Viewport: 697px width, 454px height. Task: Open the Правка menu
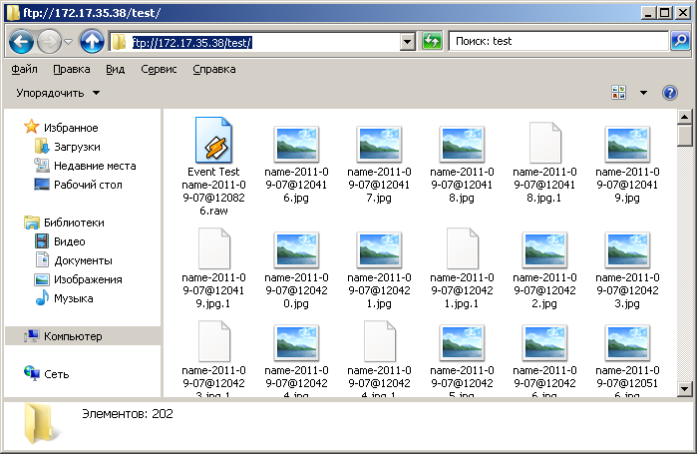click(72, 70)
